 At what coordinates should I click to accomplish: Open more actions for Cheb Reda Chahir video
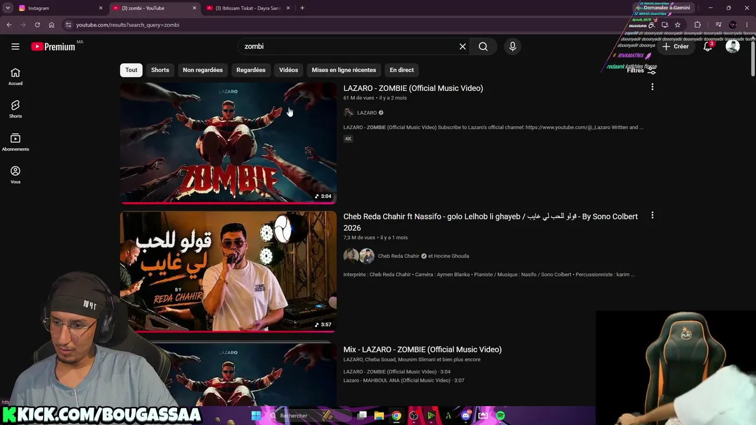click(652, 216)
